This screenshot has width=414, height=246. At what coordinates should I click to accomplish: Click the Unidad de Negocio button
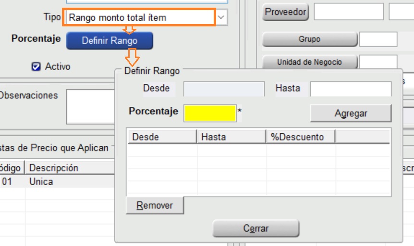pyautogui.click(x=310, y=62)
